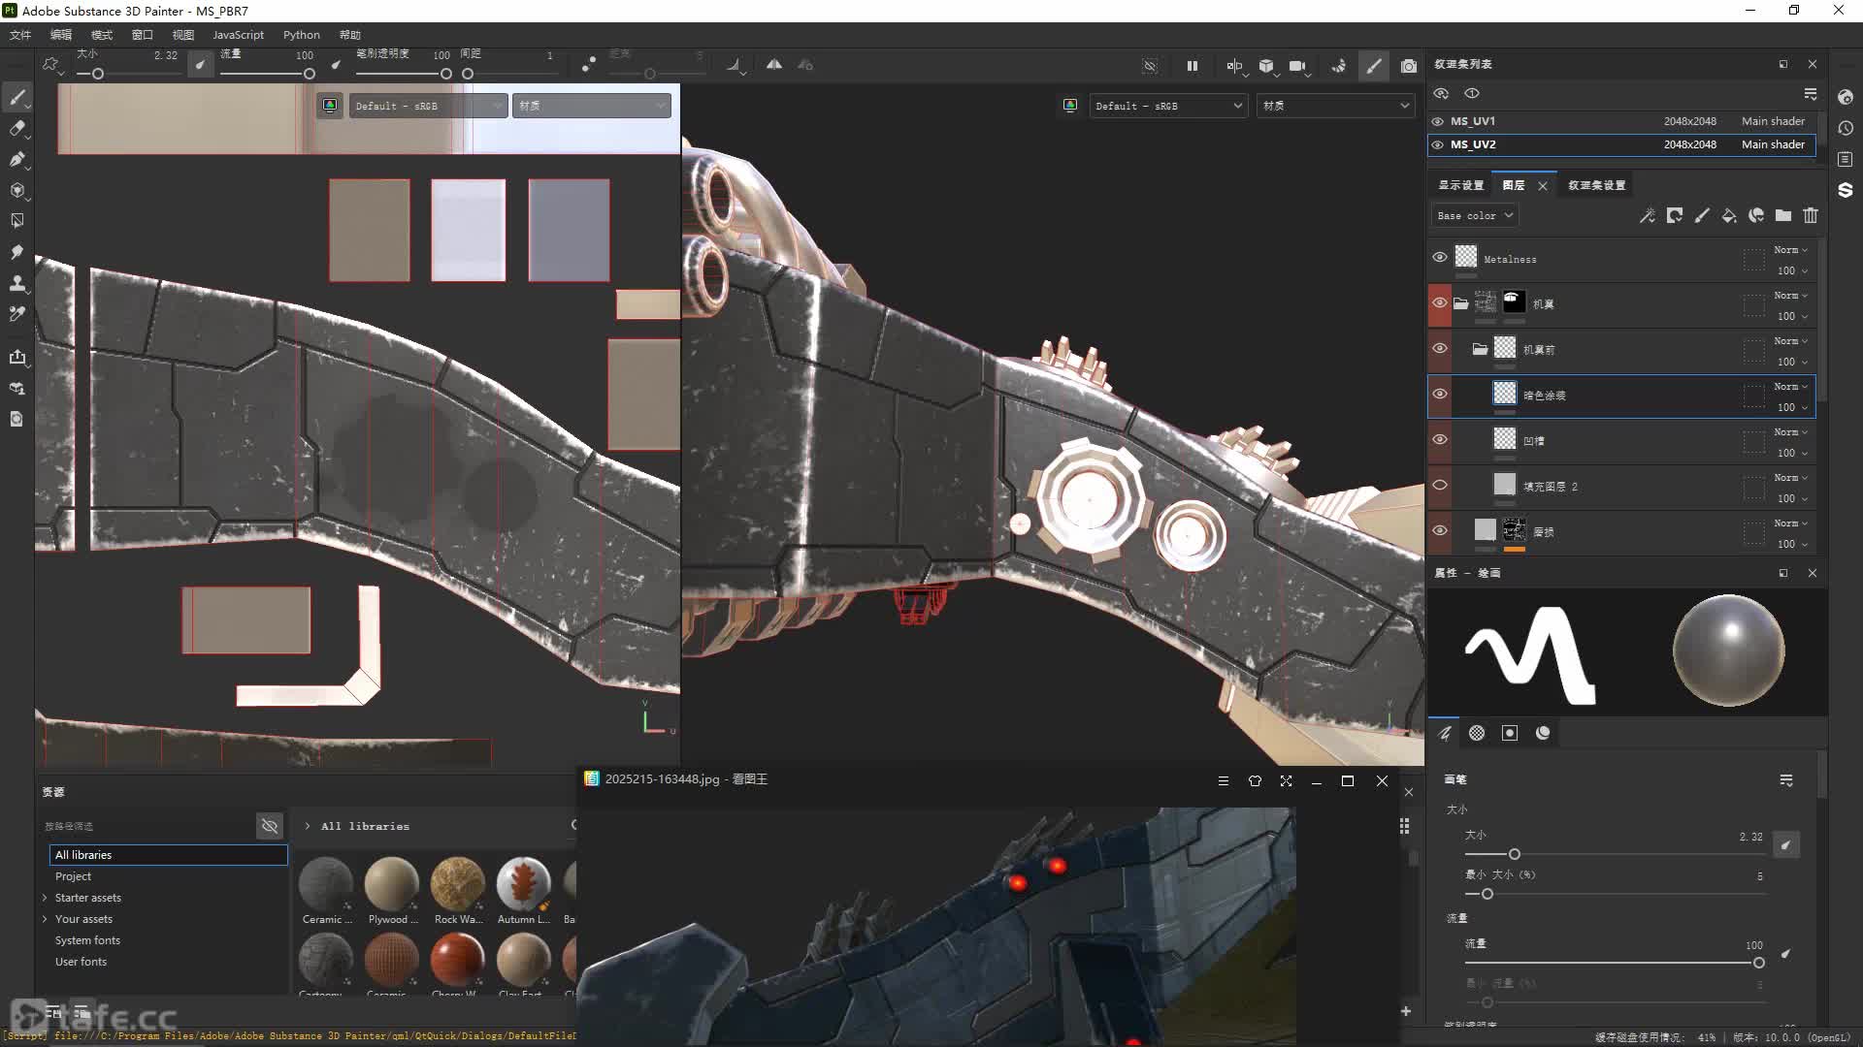
Task: Open the add effect wand icon
Action: [x=1648, y=215]
